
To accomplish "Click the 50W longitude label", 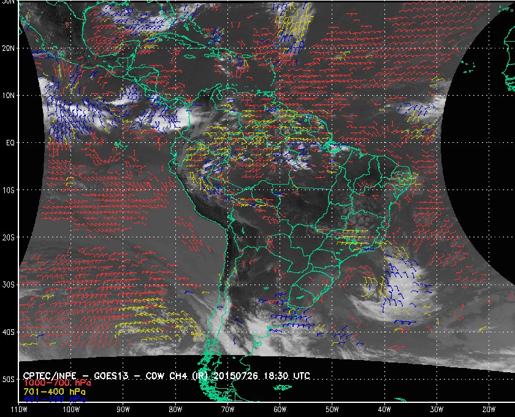I will coord(332,410).
